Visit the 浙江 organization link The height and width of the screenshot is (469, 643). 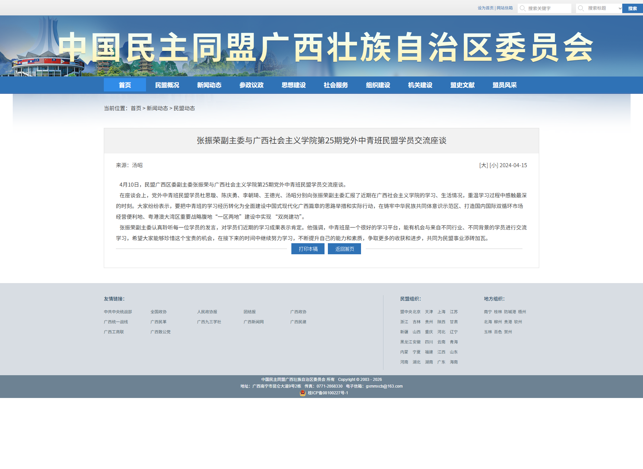click(404, 322)
